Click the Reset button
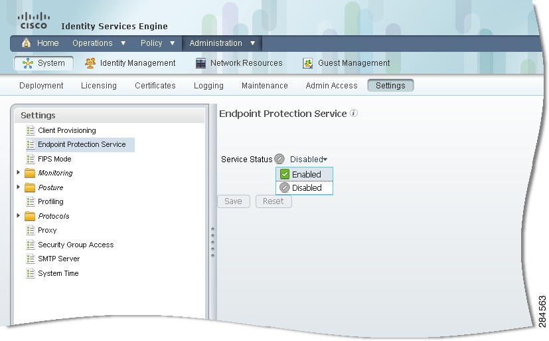 click(x=274, y=201)
